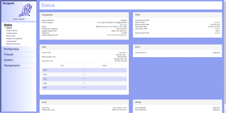This screenshot has width=226, height=113.
Task: Click the LAN5 row in the port table
Action: click(84, 88)
